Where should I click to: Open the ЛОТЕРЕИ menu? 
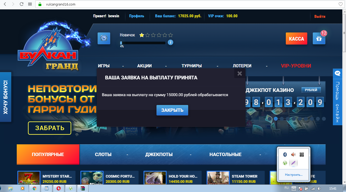pyautogui.click(x=242, y=66)
